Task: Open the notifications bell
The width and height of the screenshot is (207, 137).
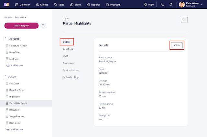Action: click(x=171, y=5)
